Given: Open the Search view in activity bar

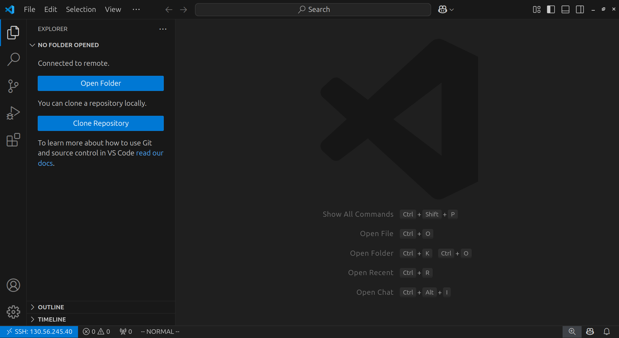Looking at the screenshot, I should 13,59.
